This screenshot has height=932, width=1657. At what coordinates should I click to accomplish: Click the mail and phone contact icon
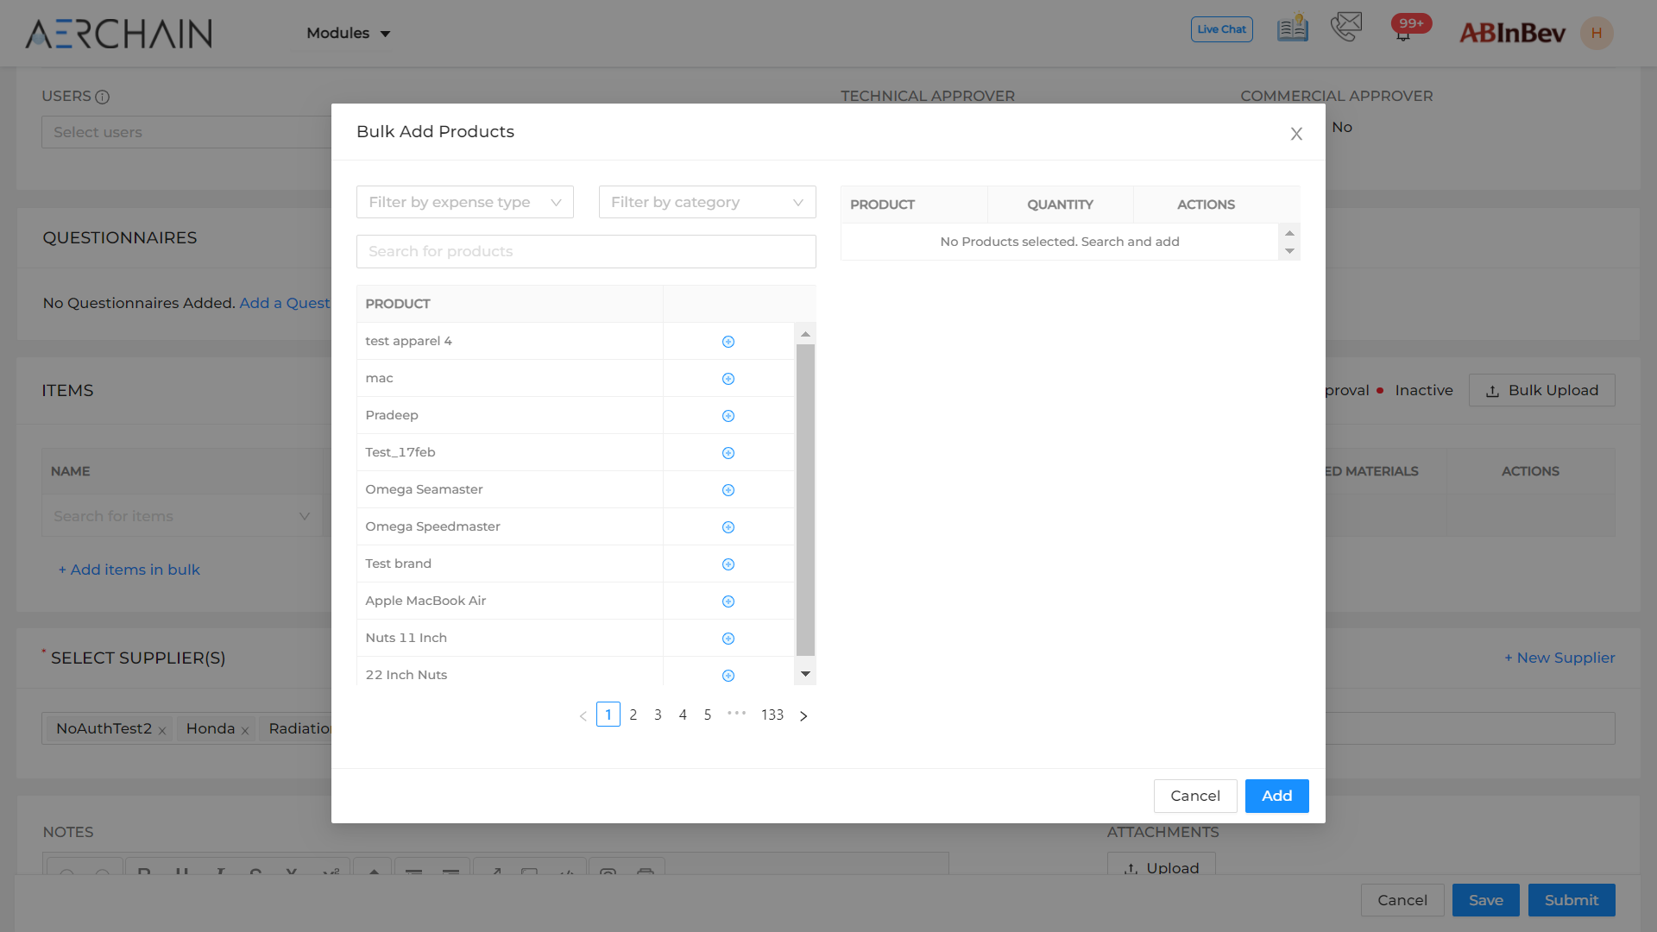pos(1345,28)
